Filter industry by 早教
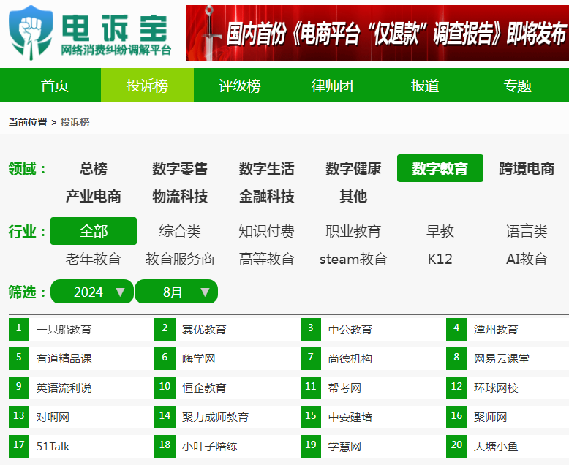The width and height of the screenshot is (569, 465). 440,231
